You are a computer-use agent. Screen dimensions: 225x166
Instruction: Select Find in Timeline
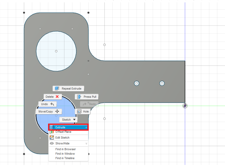65,158
